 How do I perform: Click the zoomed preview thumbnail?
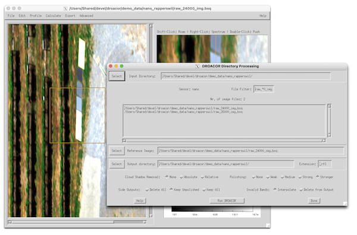tap(212, 49)
